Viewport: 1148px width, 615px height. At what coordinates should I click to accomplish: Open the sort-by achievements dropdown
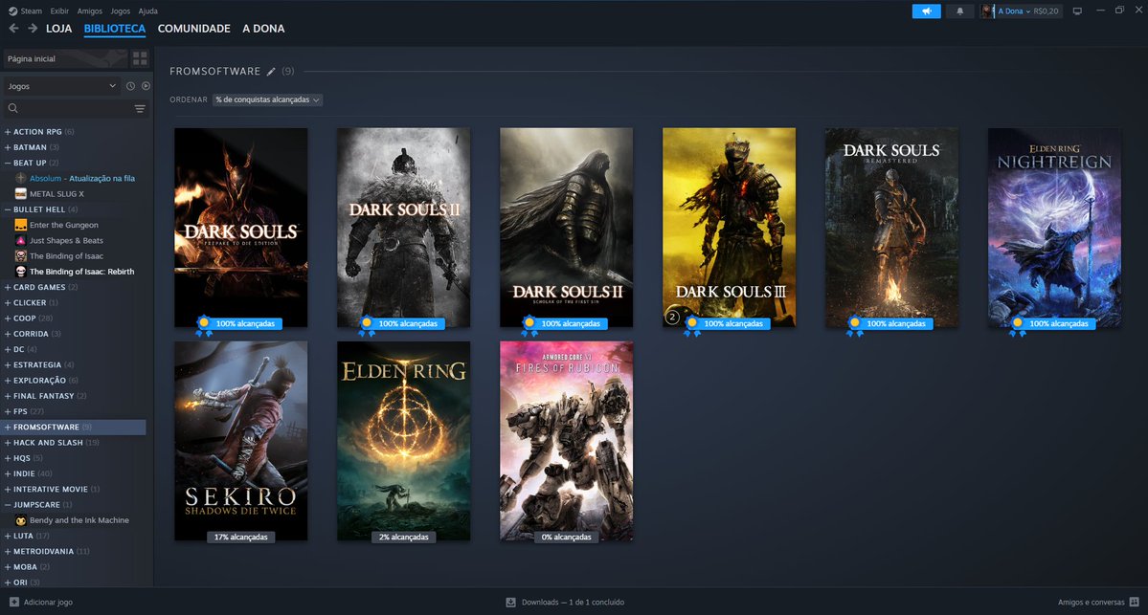point(267,99)
